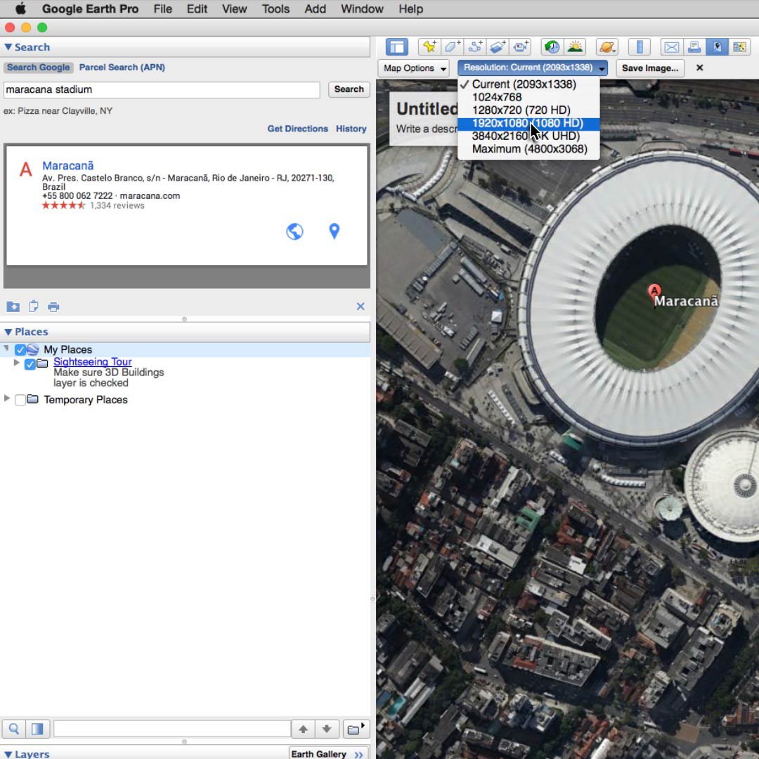Open the Maracanã result title link
Image resolution: width=759 pixels, height=759 pixels.
pos(67,166)
